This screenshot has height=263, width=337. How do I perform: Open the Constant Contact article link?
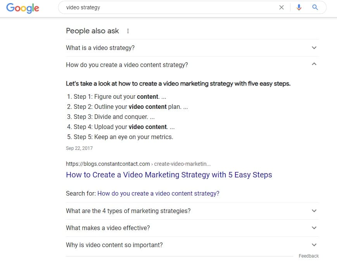click(x=169, y=175)
